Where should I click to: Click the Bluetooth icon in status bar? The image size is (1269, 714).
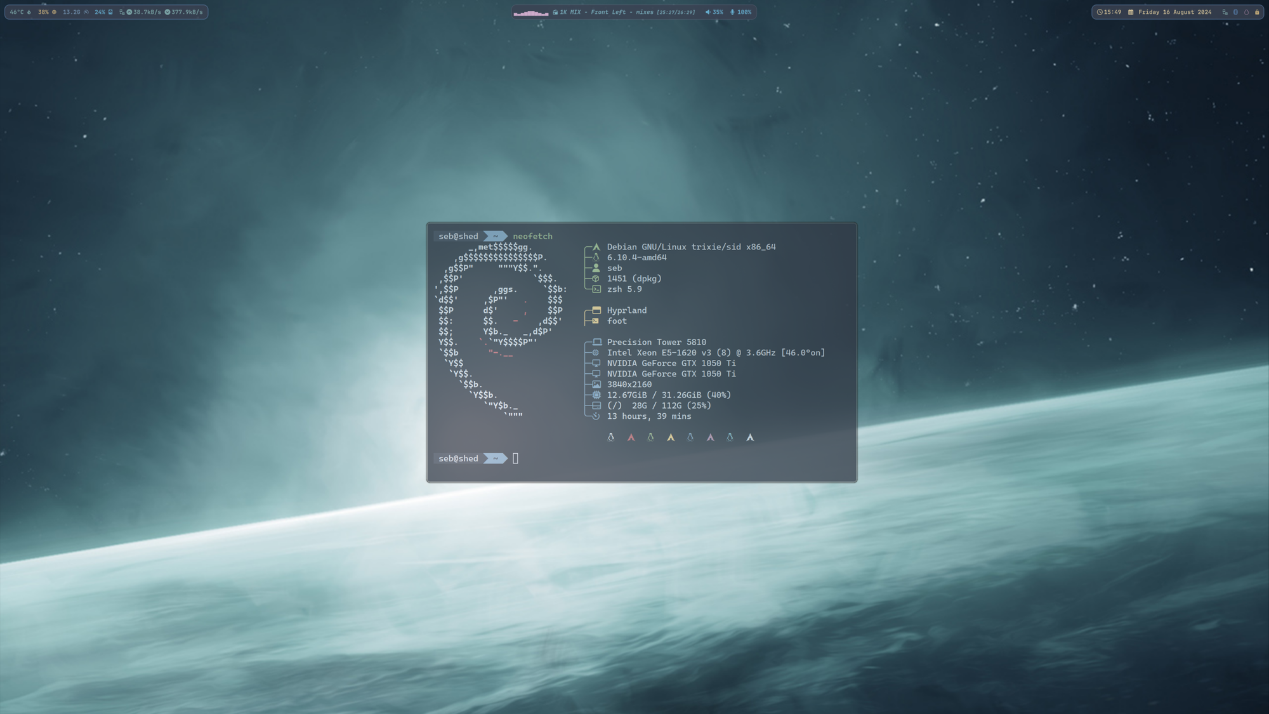[x=1235, y=12]
